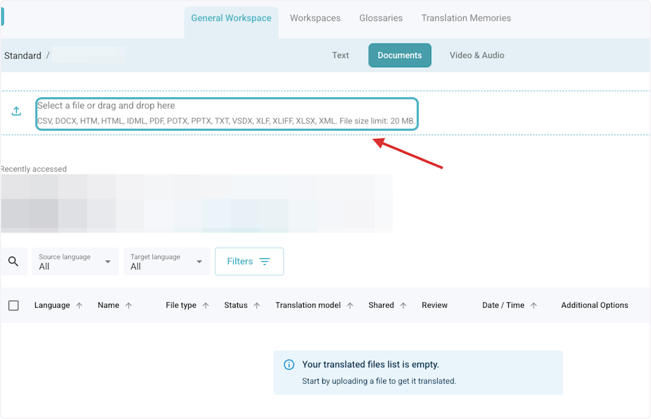Sort by Name column arrow
The image size is (651, 419).
click(129, 306)
